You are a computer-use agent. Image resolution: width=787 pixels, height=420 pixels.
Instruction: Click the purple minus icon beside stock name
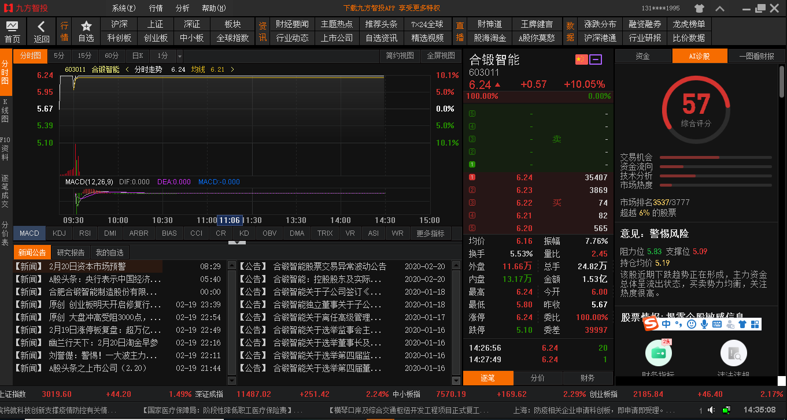coord(596,60)
